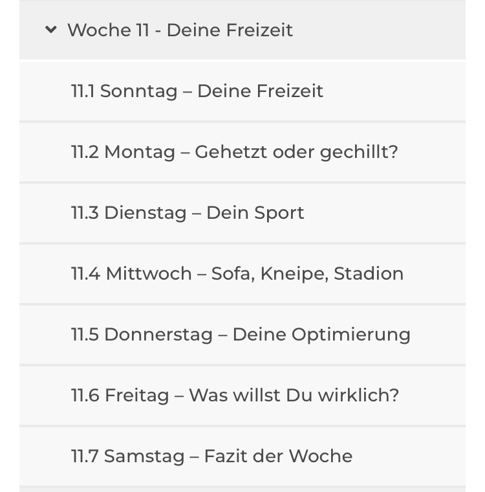Open 11.4 Mittwoch – Sofa, Kneipe, Stadion

pyautogui.click(x=242, y=274)
